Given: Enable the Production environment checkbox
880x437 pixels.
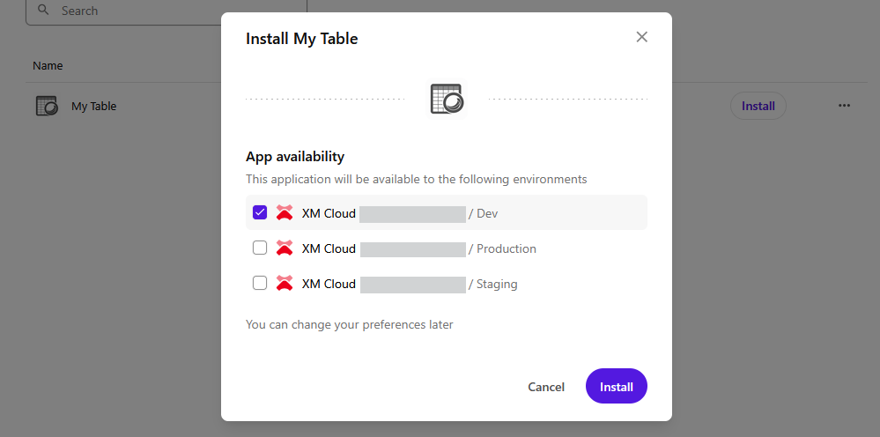Looking at the screenshot, I should point(260,248).
